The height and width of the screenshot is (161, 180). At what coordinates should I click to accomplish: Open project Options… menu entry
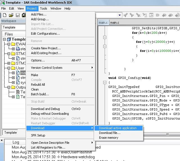click(x=60, y=60)
